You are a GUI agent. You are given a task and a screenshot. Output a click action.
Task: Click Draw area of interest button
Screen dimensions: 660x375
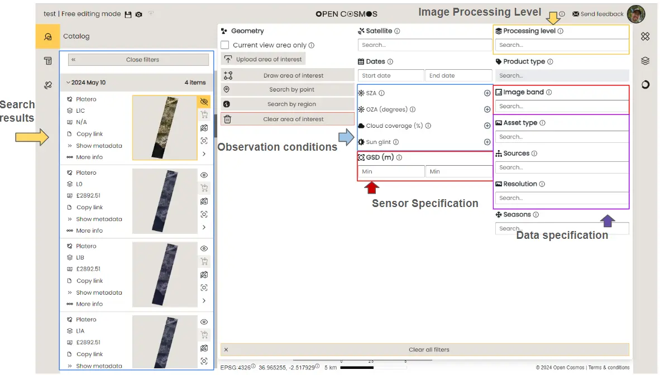(293, 75)
